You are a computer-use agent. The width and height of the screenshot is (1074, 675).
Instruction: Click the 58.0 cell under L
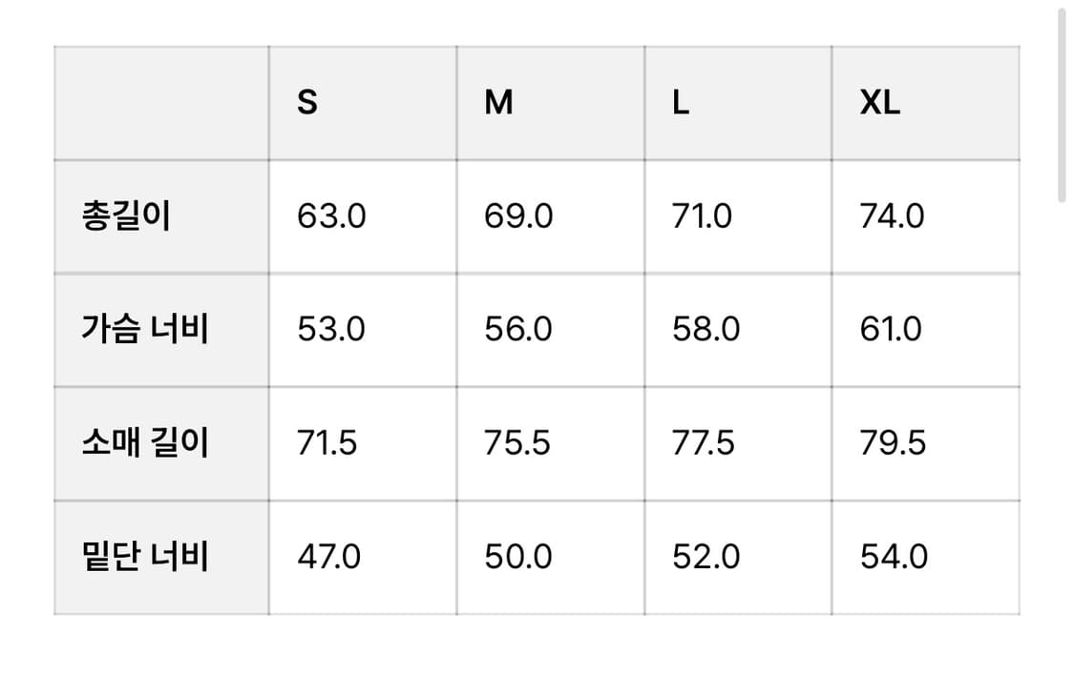pos(706,330)
